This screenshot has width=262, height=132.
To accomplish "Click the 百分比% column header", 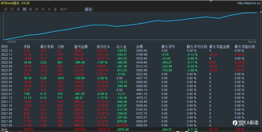I will pyautogui.click(x=103, y=47).
